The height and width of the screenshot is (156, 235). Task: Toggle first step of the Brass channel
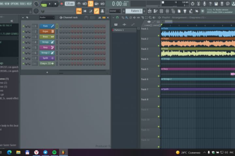61,37
